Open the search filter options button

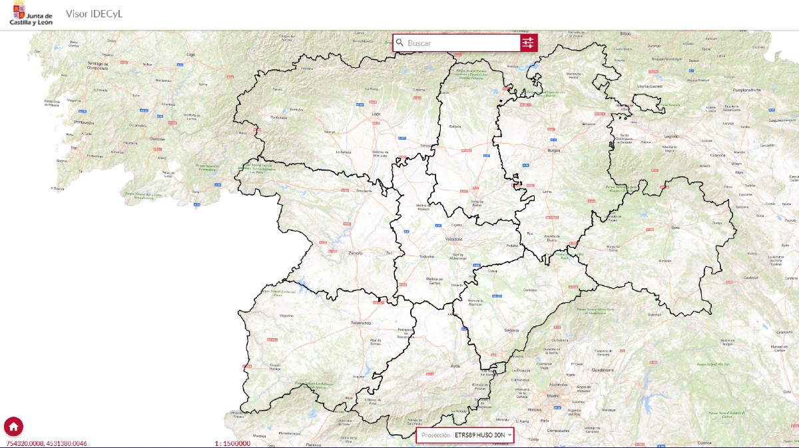tap(528, 43)
